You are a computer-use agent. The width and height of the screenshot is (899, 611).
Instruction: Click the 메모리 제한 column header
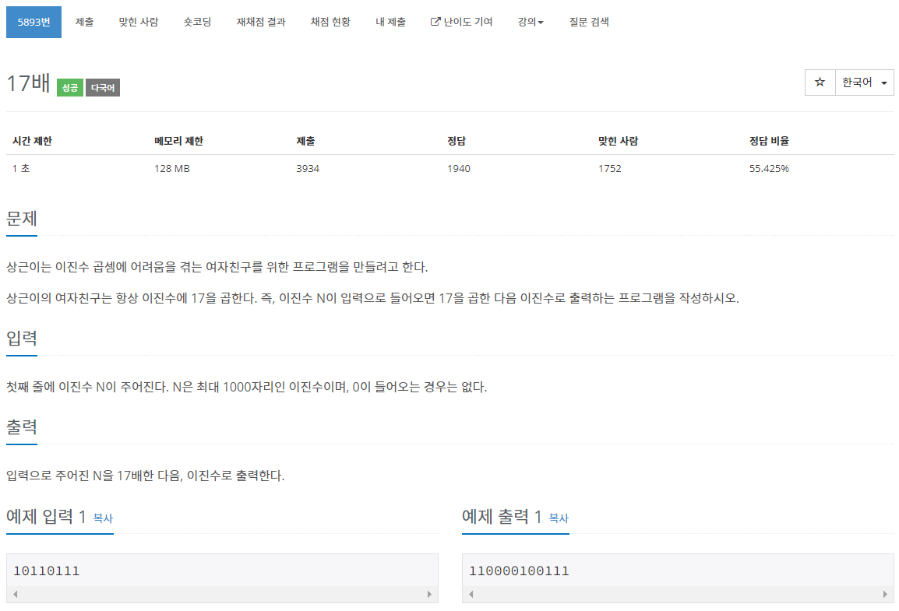[179, 141]
